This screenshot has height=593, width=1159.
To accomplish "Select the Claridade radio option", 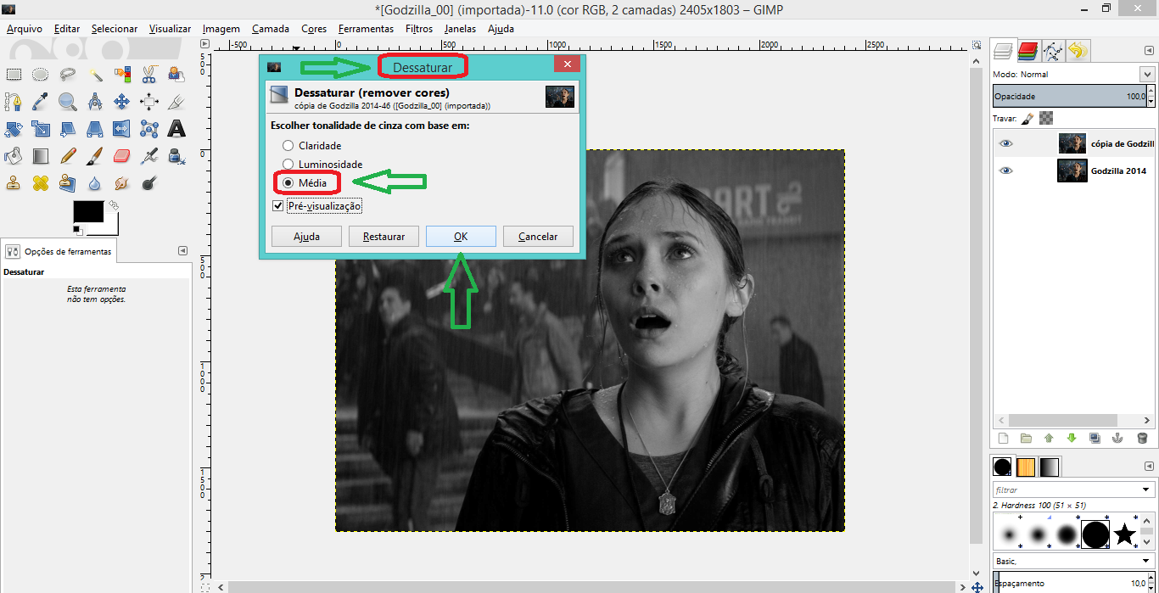I will click(x=288, y=146).
